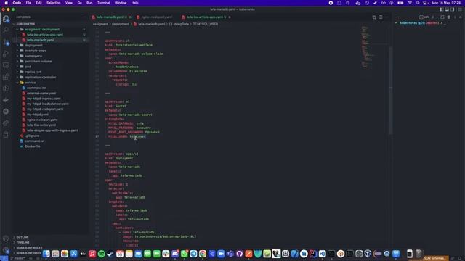Open the Accounts icon in activity bar
Viewport: 465px width, 261px height.
pos(6,239)
